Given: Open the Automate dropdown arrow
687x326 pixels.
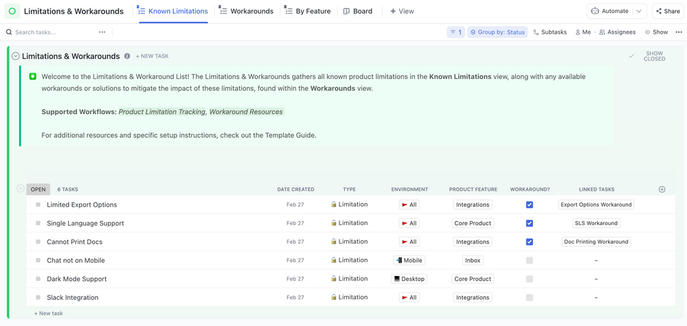Looking at the screenshot, I should pos(639,12).
